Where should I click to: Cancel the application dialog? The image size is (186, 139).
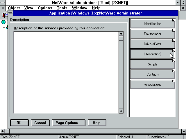tap(40, 123)
